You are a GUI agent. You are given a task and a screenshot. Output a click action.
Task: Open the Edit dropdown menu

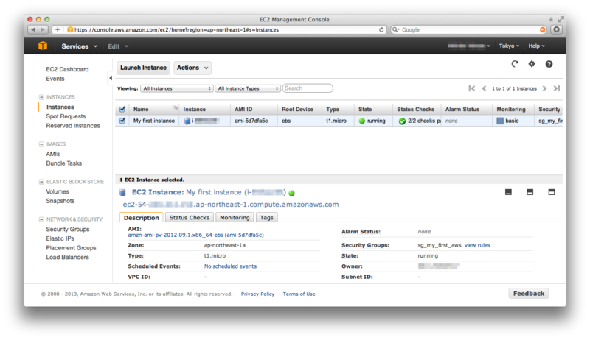point(118,46)
